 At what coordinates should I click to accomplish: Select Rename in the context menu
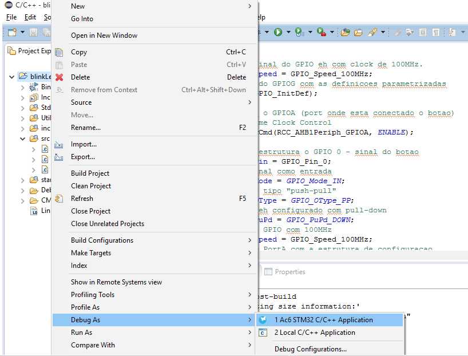(x=86, y=128)
